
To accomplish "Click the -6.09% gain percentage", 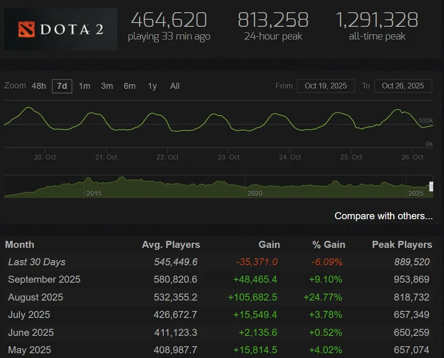I will 327,262.
